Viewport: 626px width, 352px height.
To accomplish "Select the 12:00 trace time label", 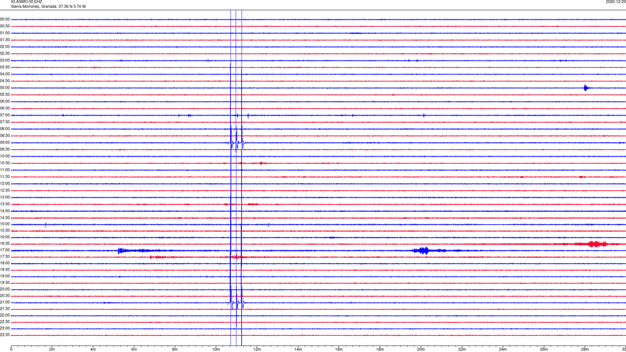I will click(x=5, y=183).
